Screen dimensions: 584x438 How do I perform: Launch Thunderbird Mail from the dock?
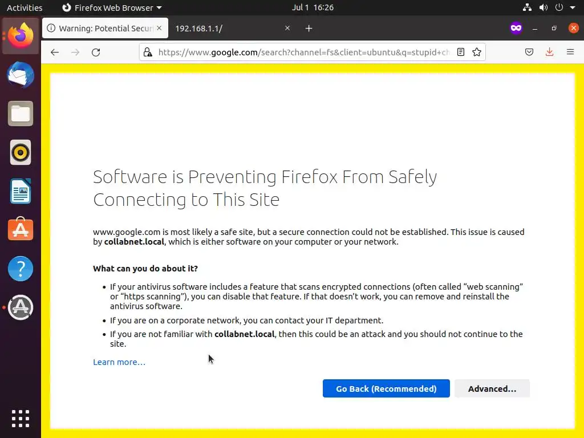tap(21, 76)
